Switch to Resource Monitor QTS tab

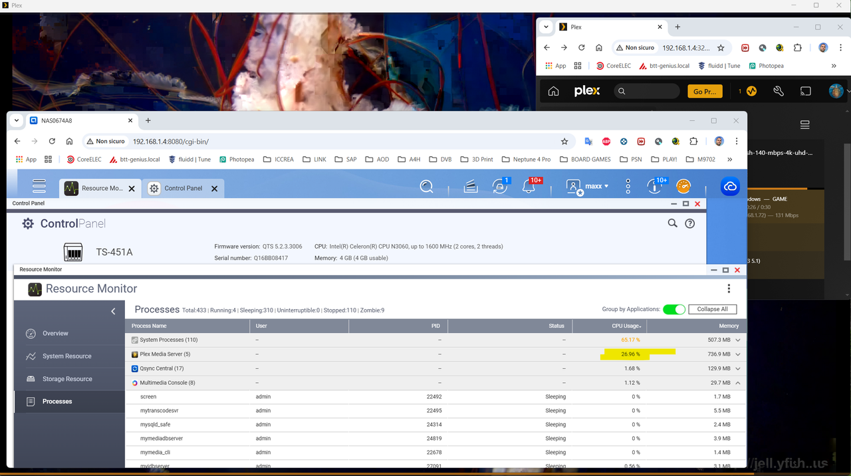point(100,188)
